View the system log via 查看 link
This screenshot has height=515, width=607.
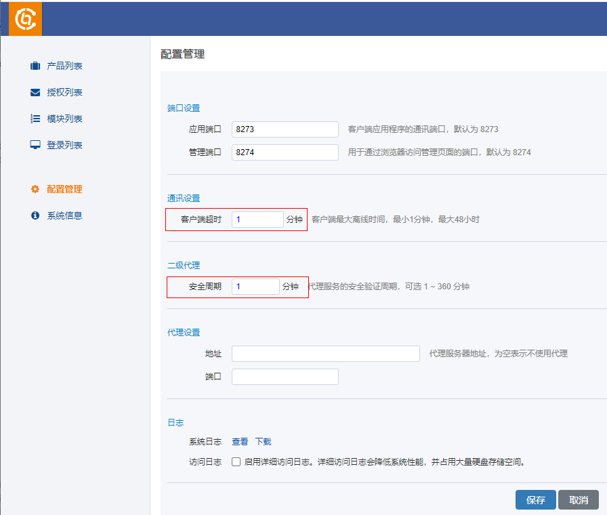pyautogui.click(x=240, y=442)
